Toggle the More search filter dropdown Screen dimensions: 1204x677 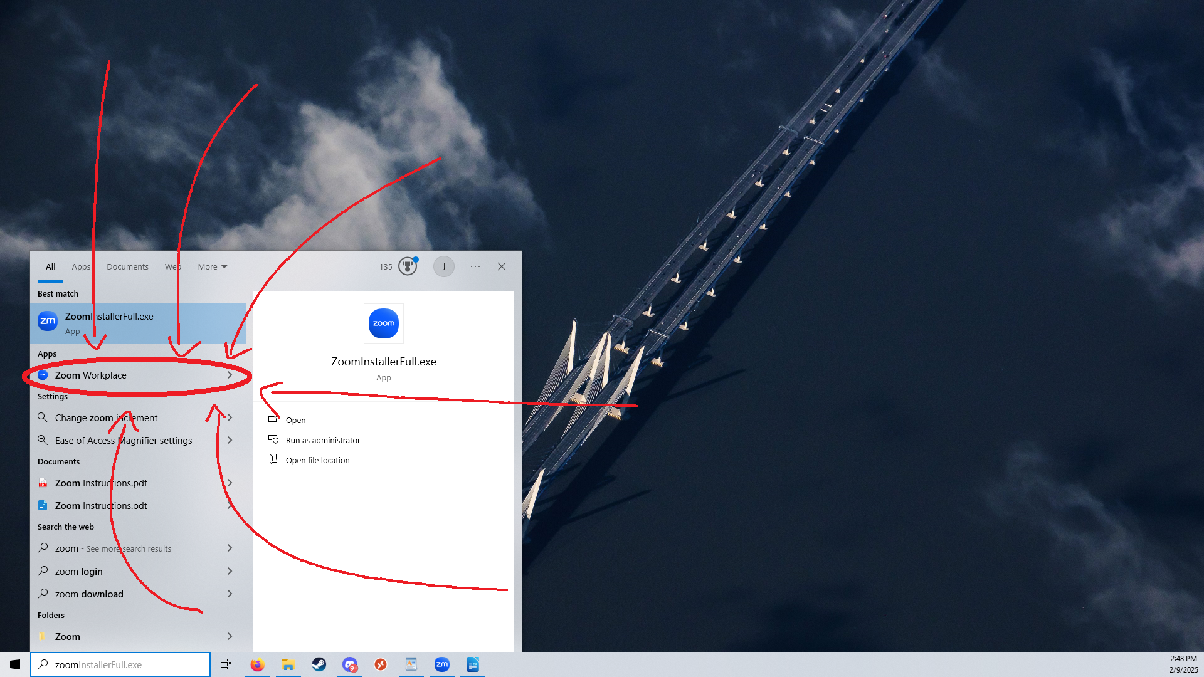211,266
